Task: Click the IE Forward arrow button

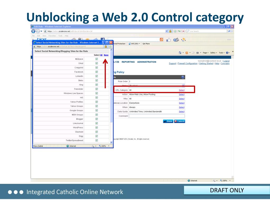Action: [38, 31]
